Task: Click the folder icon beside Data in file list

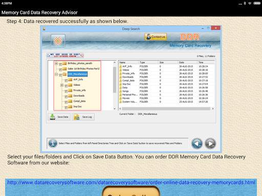Action: point(120,88)
